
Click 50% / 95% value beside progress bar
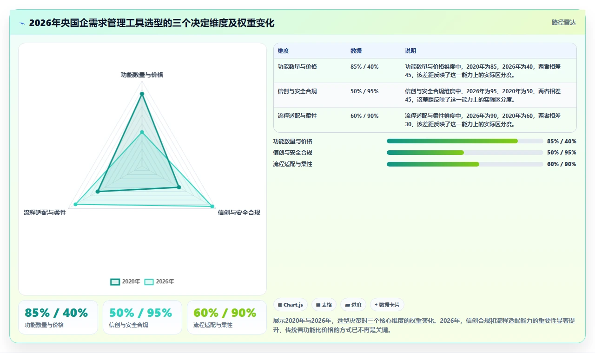pos(562,153)
